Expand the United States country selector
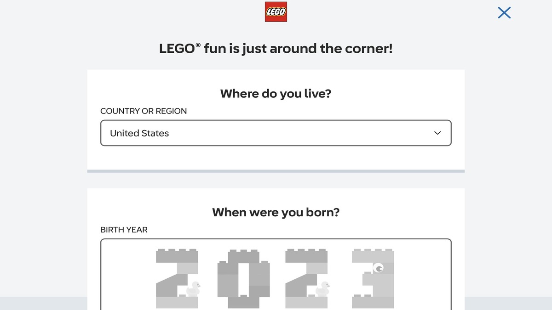Screen dimensions: 552x310 pos(276,133)
